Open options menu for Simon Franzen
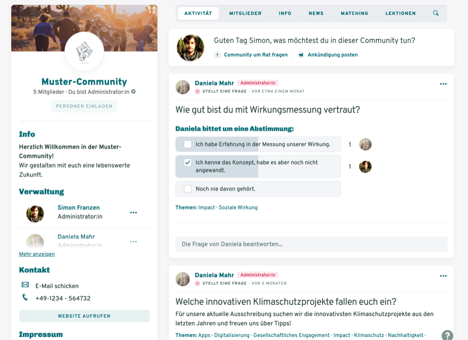 click(134, 212)
